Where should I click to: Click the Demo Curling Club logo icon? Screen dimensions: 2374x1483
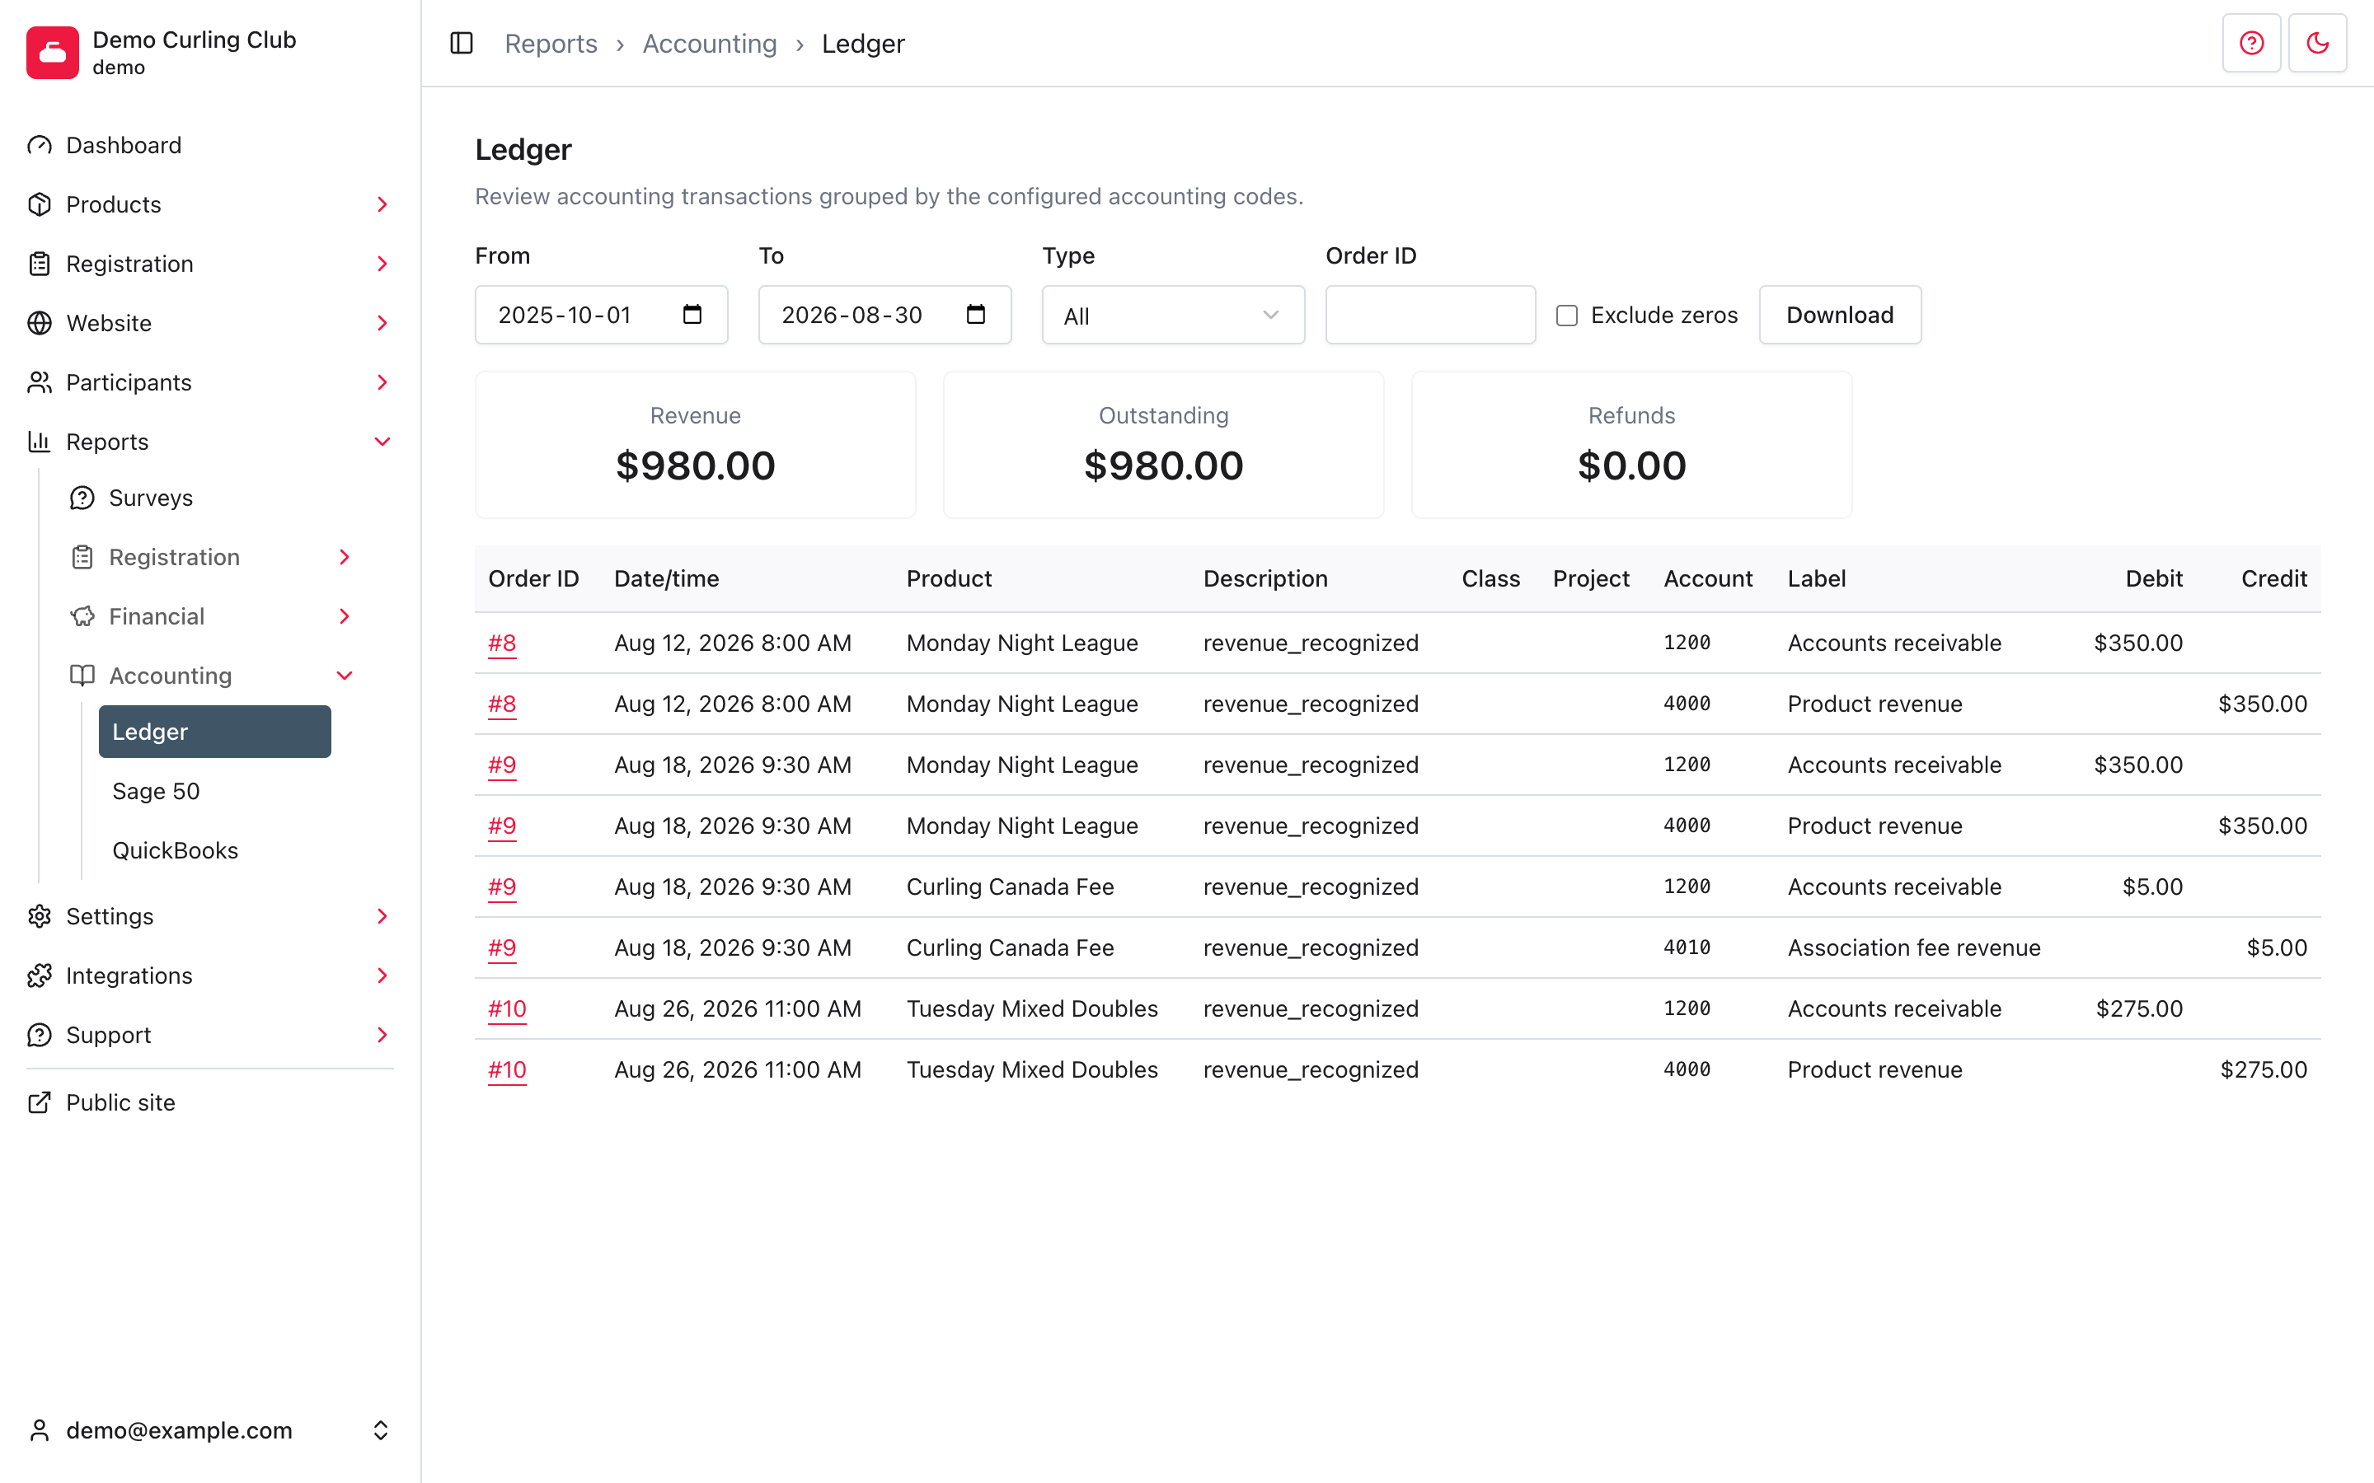[x=52, y=53]
